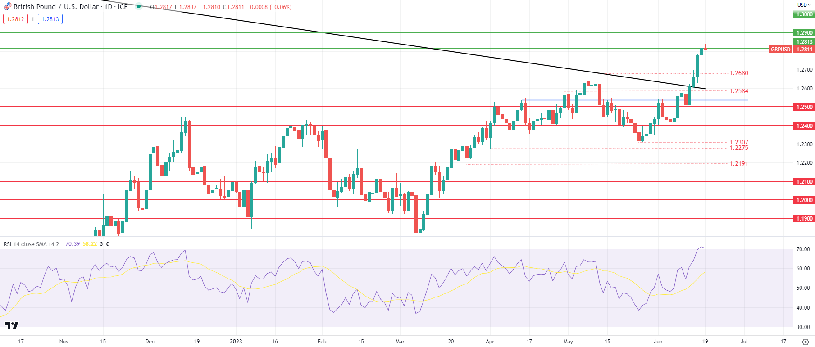Click the British Pound / U.S. Dollar title
The image size is (815, 347).
coord(56,7)
